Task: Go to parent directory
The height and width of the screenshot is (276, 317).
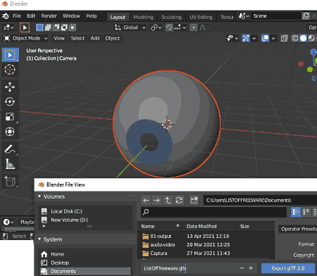Action: pyautogui.click(x=168, y=200)
